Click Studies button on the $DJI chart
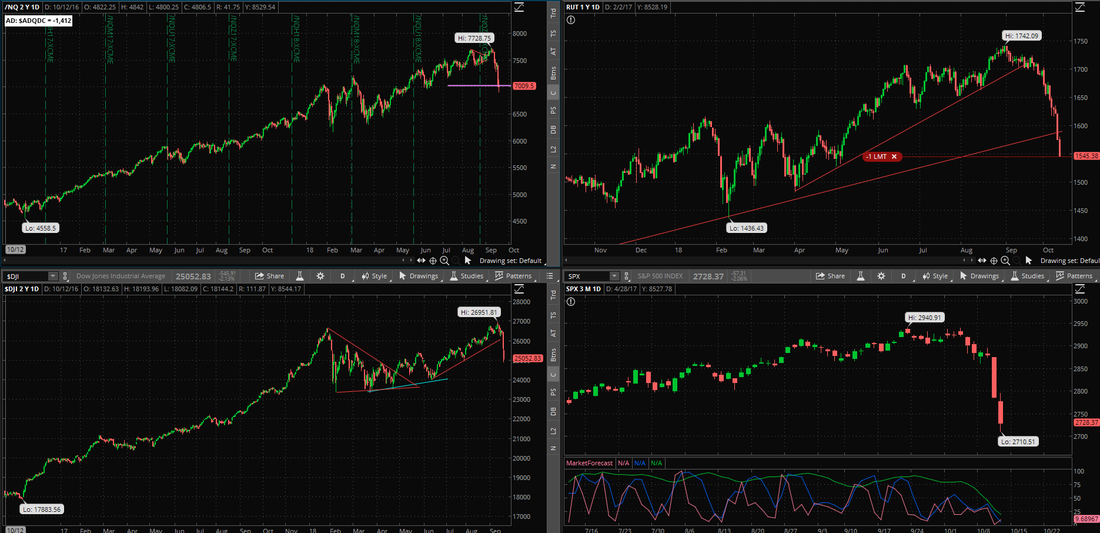 [x=467, y=276]
